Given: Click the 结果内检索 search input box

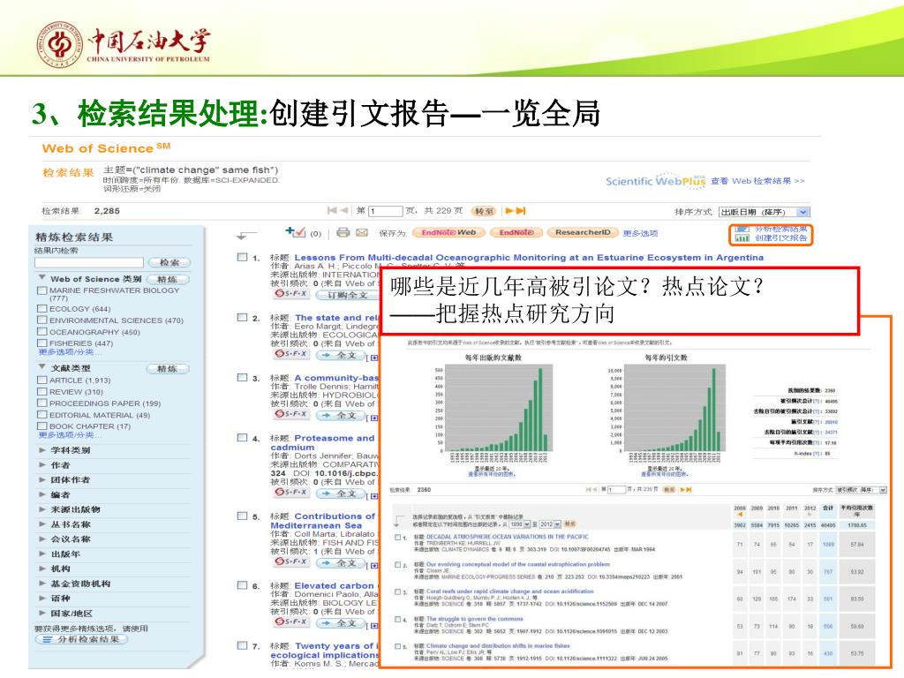Looking at the screenshot, I should [89, 262].
